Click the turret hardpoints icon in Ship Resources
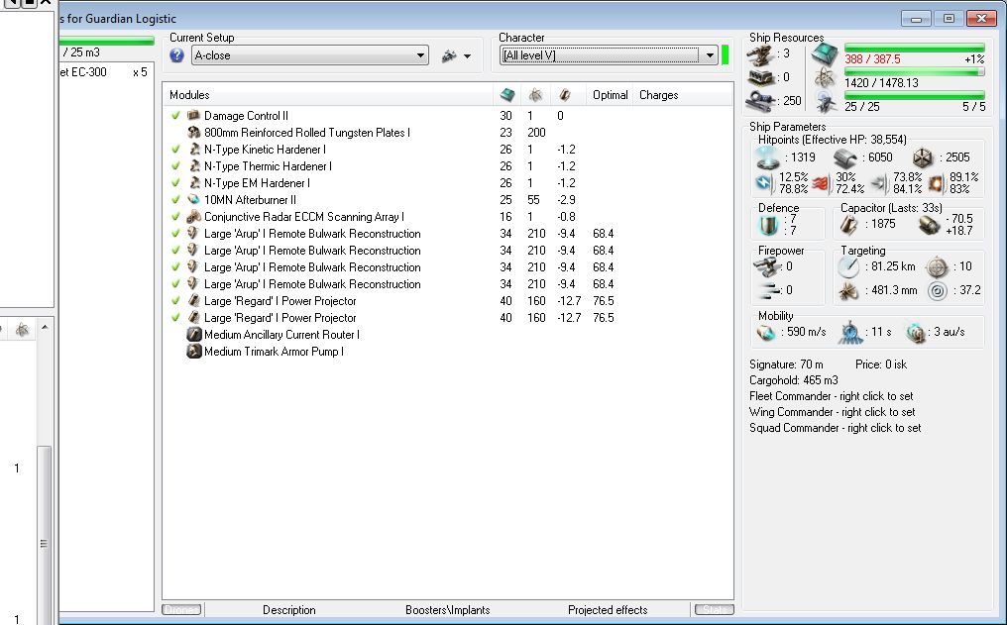The image size is (1007, 625). 761,54
